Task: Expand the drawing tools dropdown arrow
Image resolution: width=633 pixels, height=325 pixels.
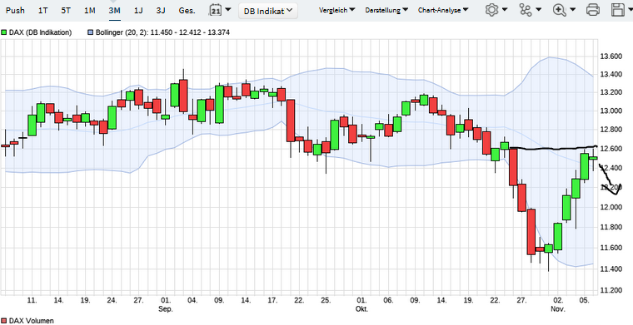Action: [539, 10]
